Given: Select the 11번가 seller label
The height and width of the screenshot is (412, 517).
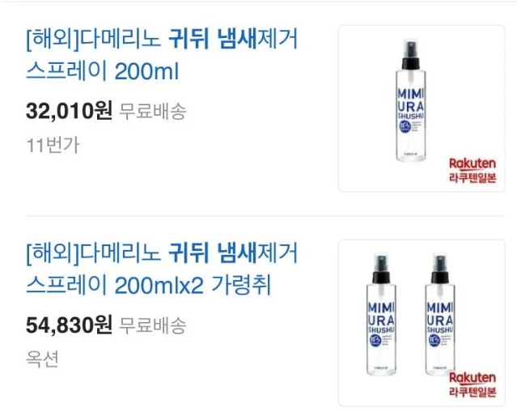Looking at the screenshot, I should coord(53,145).
